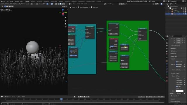Viewport: 187px width, 105px height.
Task: Open the viewport zoom magnifier tool
Action: [65, 18]
